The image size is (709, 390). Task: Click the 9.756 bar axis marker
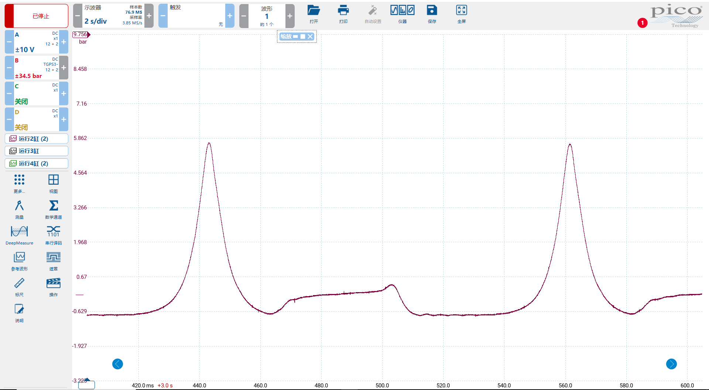tap(81, 34)
